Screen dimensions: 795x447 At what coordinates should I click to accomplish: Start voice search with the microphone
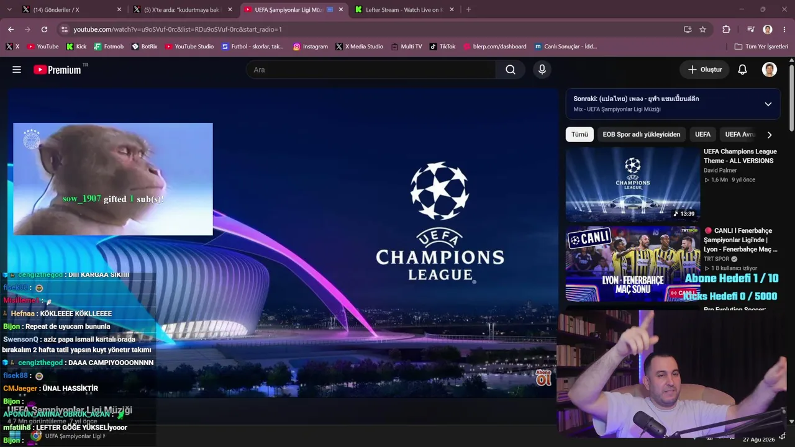pos(542,70)
